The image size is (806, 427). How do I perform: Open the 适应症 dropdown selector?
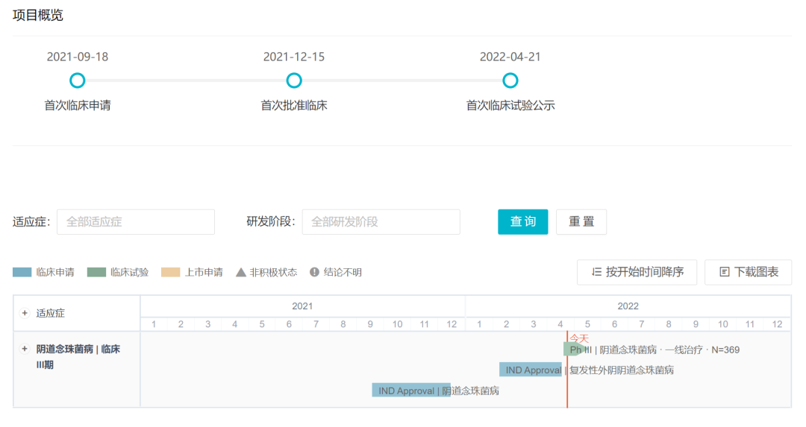pyautogui.click(x=136, y=222)
